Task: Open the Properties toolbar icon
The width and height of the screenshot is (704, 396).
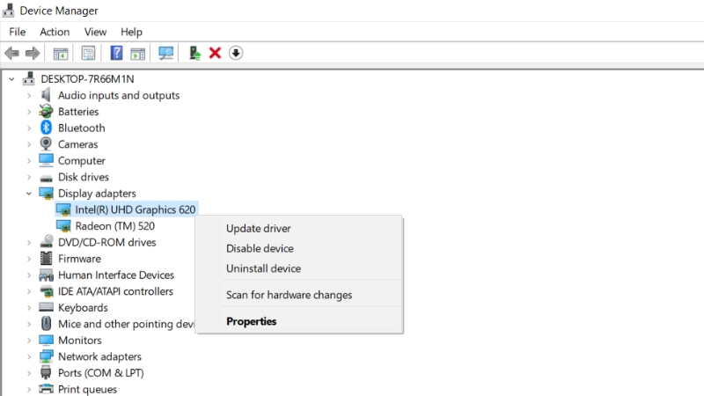Action: click(x=89, y=54)
